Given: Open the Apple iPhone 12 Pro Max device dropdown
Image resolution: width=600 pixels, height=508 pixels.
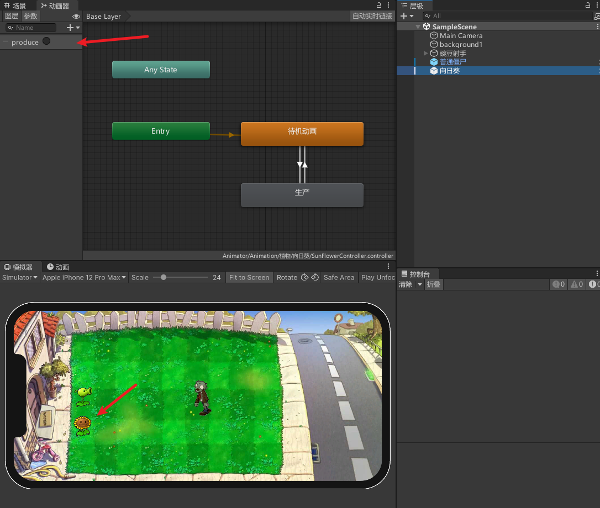Looking at the screenshot, I should pos(85,277).
